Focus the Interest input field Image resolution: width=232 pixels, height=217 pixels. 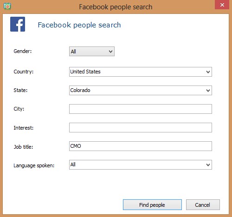[141, 127]
